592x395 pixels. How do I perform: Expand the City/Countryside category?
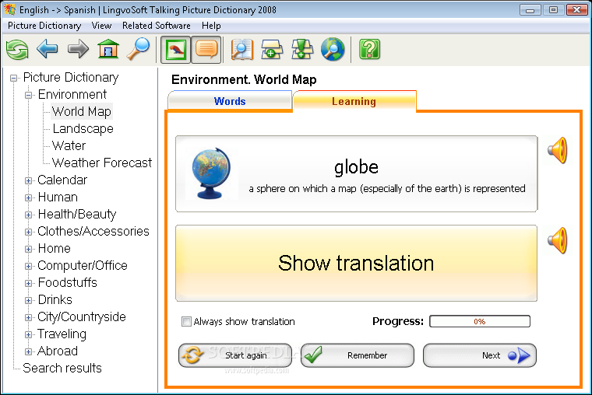click(28, 317)
